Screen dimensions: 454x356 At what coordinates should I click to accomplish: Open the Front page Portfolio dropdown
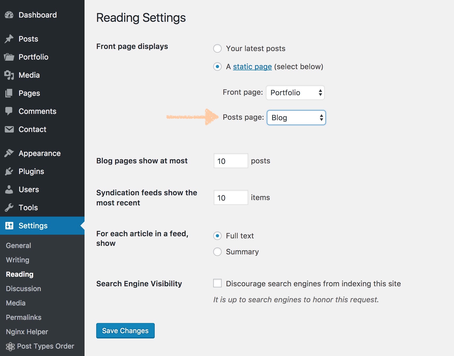point(295,93)
